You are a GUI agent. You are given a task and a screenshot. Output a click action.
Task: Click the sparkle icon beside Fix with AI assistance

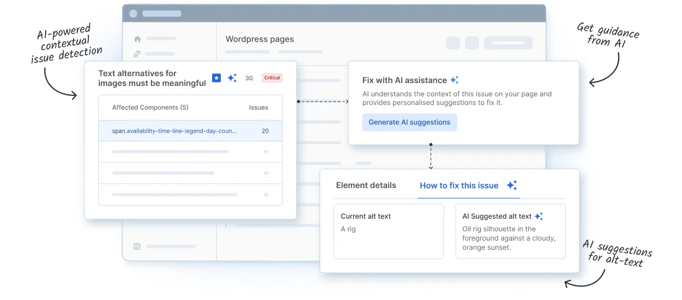click(x=454, y=80)
